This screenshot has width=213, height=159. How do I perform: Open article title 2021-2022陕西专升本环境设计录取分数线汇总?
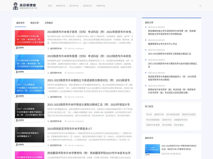point(90,105)
